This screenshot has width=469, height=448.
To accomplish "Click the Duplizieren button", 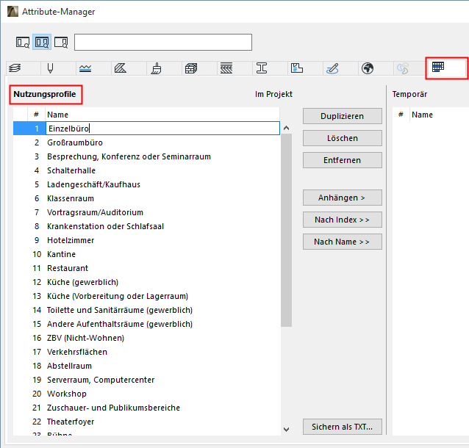I will (x=342, y=116).
